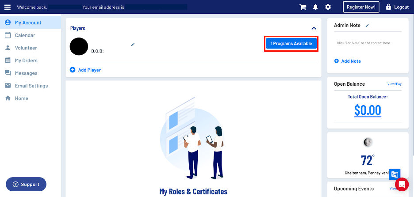
Task: Open My Orders in sidebar
Action: point(26,61)
